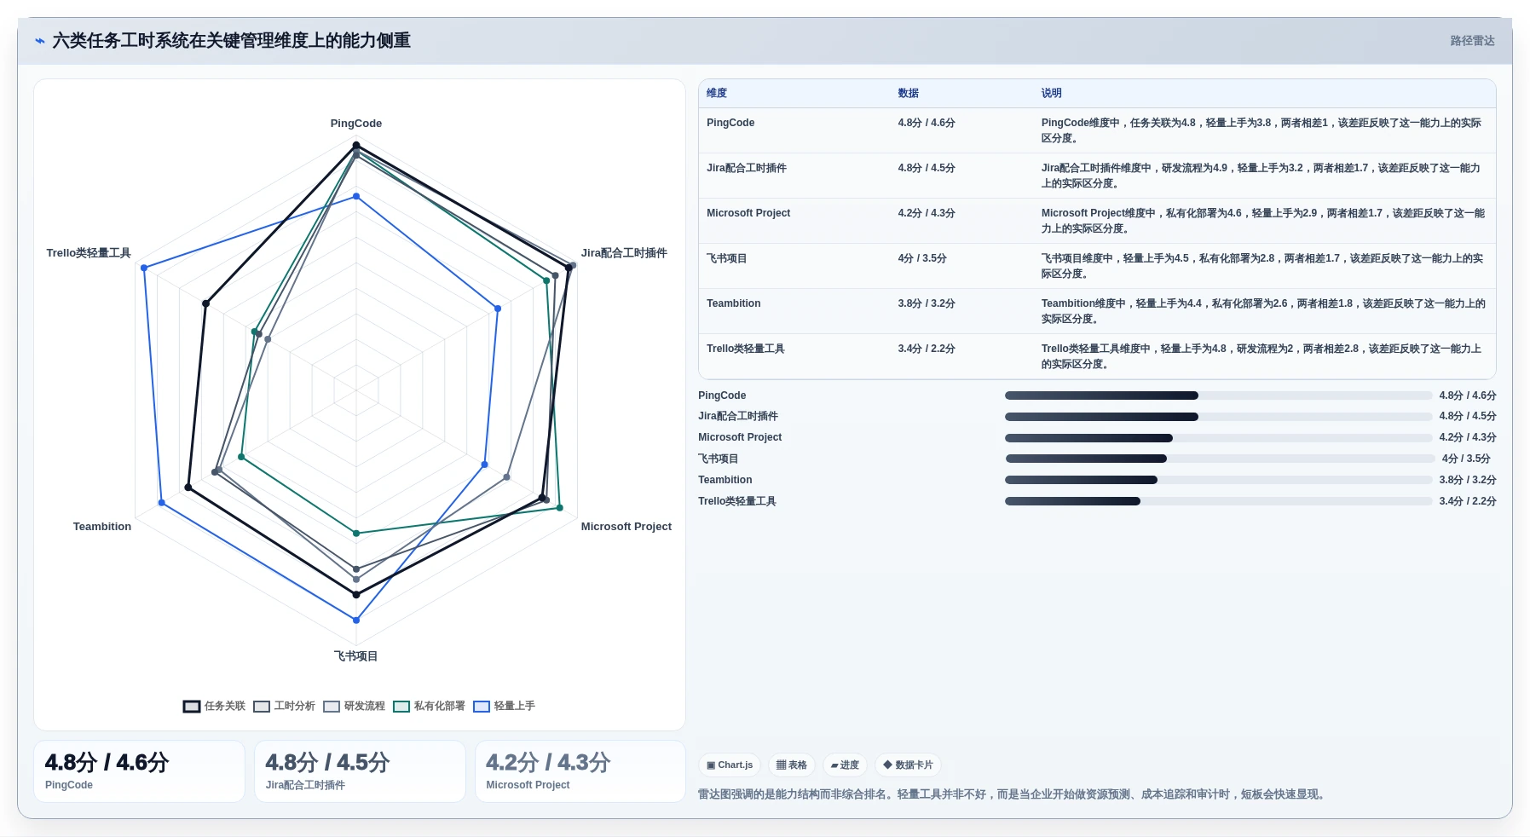Click the 3.4分 / 2.2分 table data cell
This screenshot has height=837, width=1530.
(x=927, y=349)
